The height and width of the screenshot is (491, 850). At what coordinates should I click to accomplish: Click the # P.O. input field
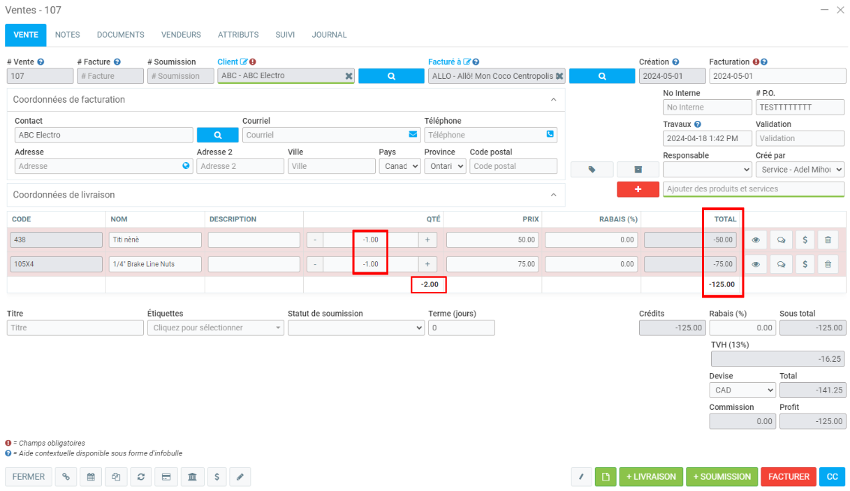pyautogui.click(x=800, y=107)
